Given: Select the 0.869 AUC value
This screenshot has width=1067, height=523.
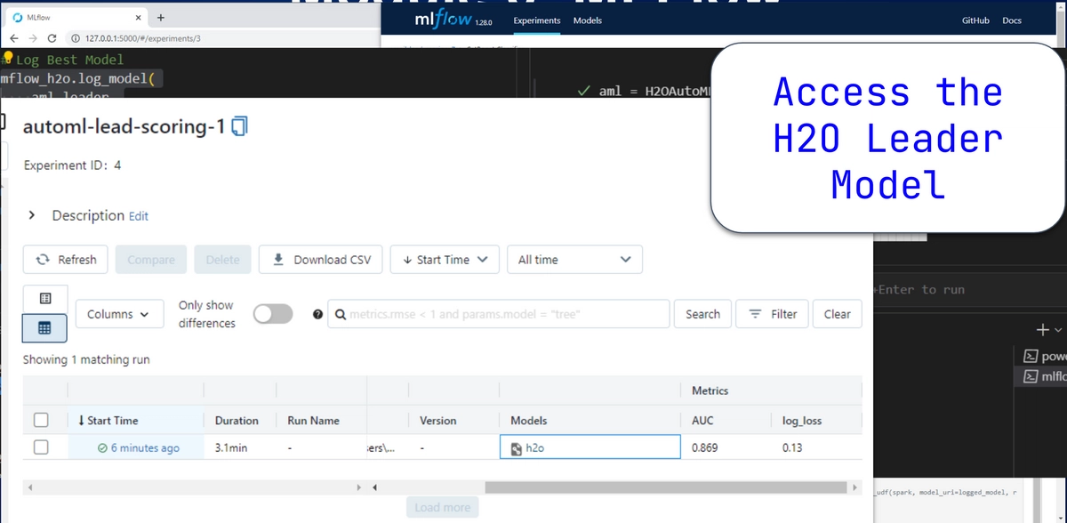Looking at the screenshot, I should (x=704, y=448).
